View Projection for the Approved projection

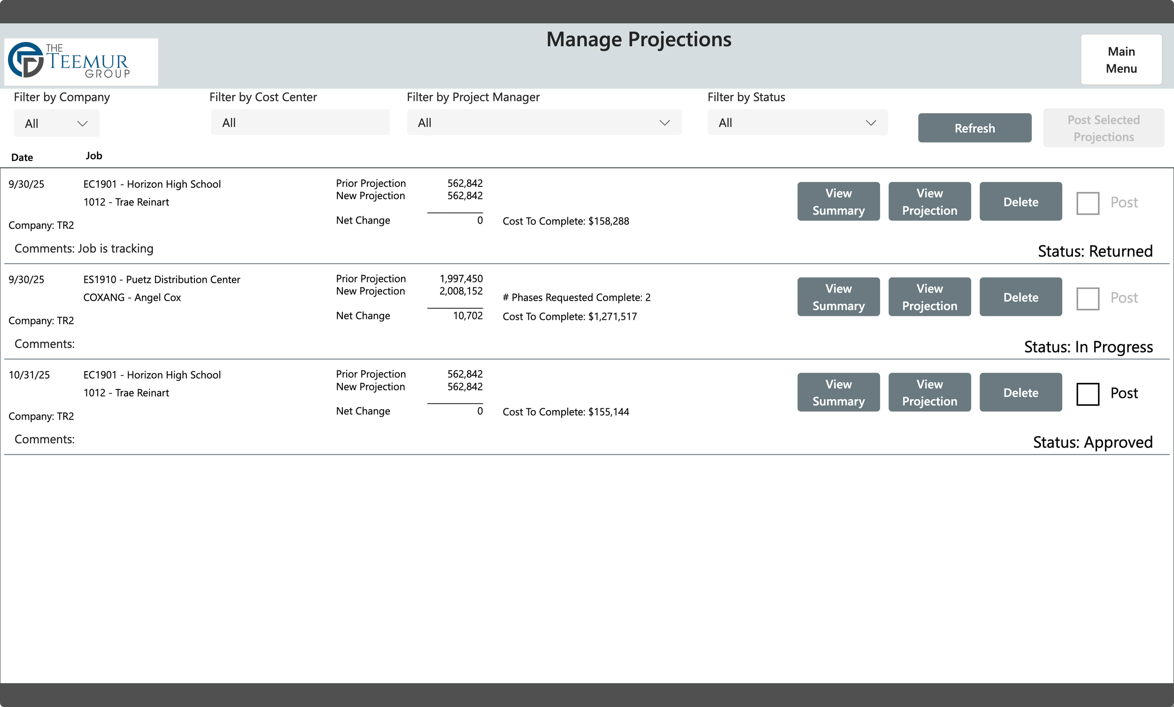(x=929, y=392)
